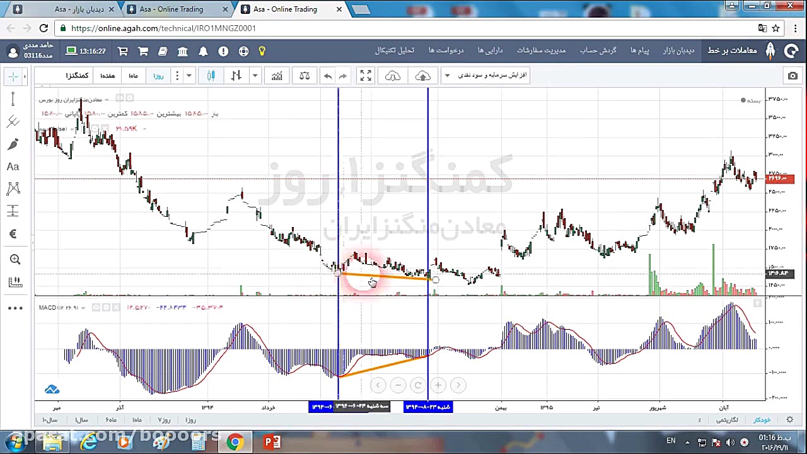
Task: Switch to the second Asa - Online Trading tab
Action: pos(177,9)
